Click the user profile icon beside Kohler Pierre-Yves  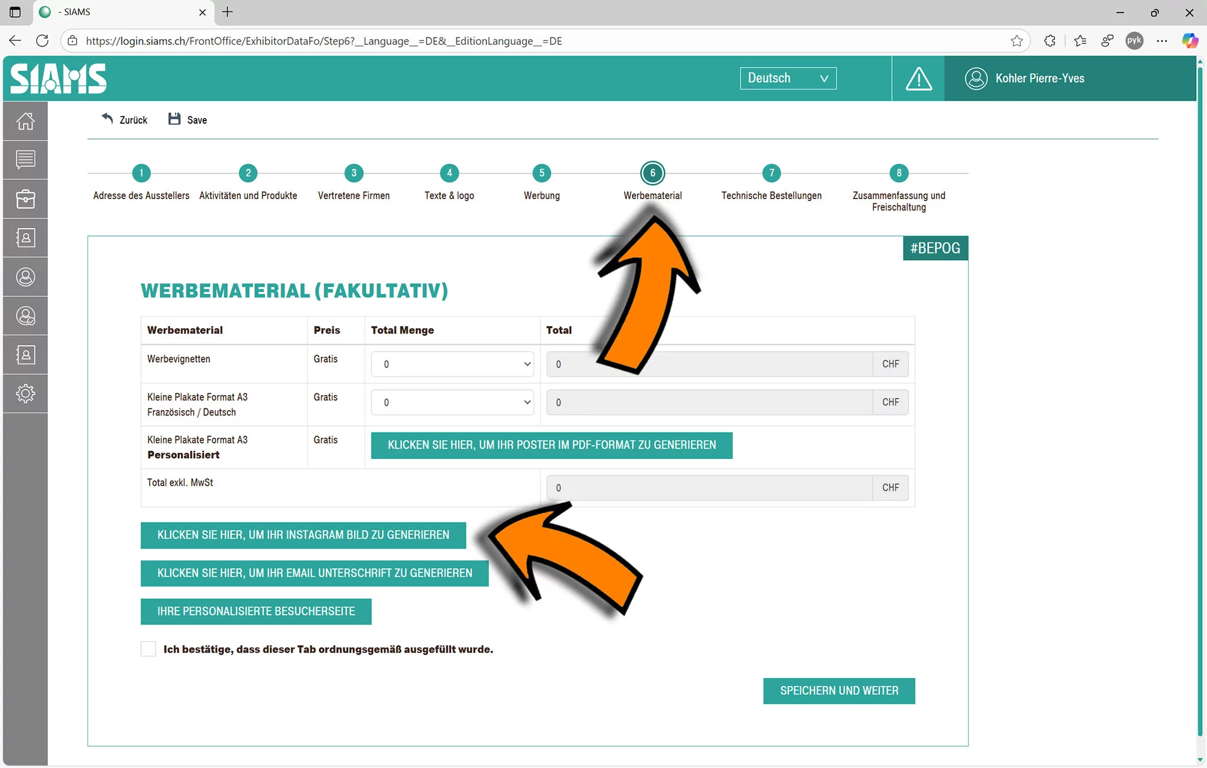tap(976, 78)
